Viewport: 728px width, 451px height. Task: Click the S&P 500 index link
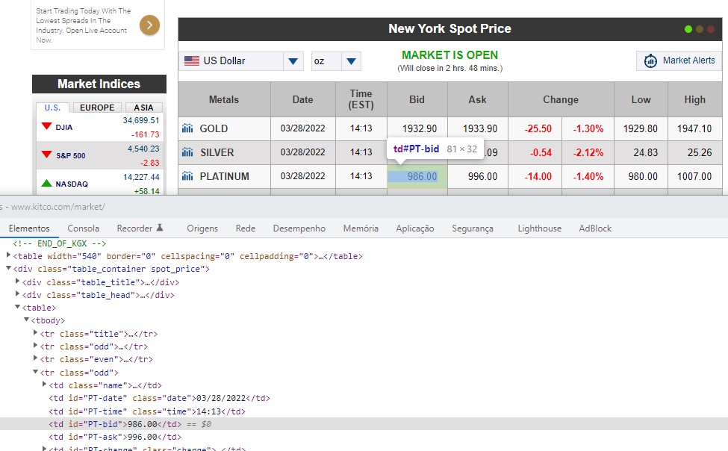(x=70, y=156)
